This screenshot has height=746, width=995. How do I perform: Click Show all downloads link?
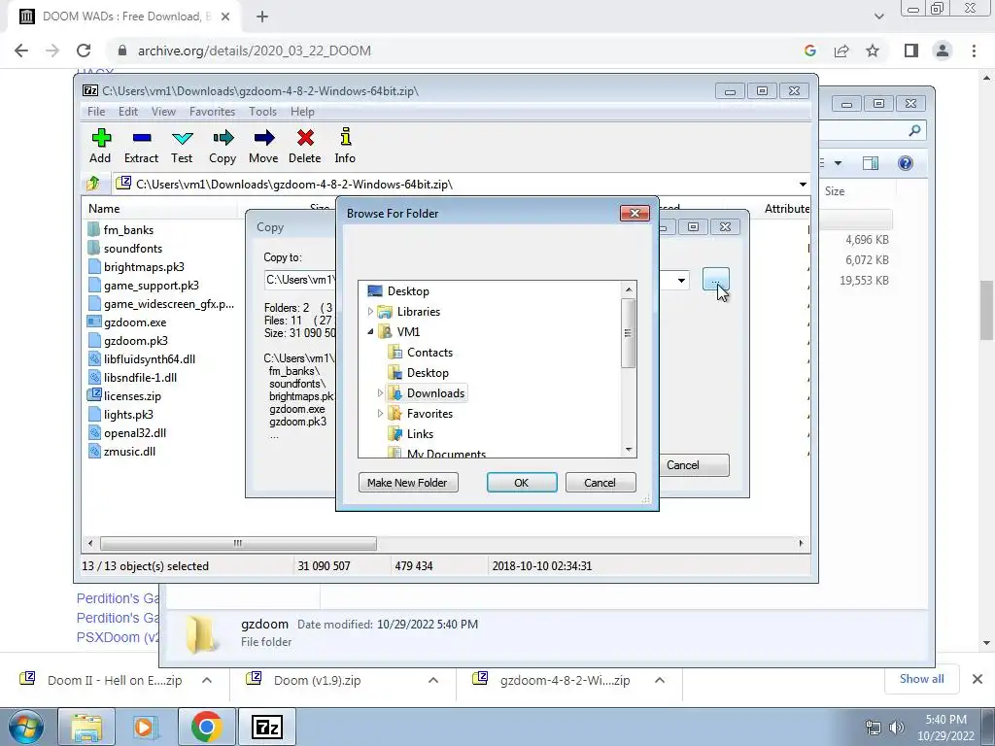point(921,679)
